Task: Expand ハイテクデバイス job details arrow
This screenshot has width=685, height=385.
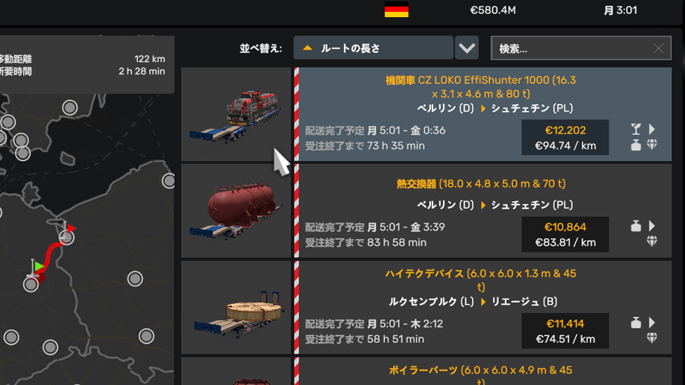Action: pos(651,322)
